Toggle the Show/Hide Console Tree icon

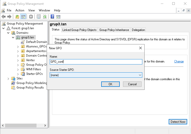23,17
